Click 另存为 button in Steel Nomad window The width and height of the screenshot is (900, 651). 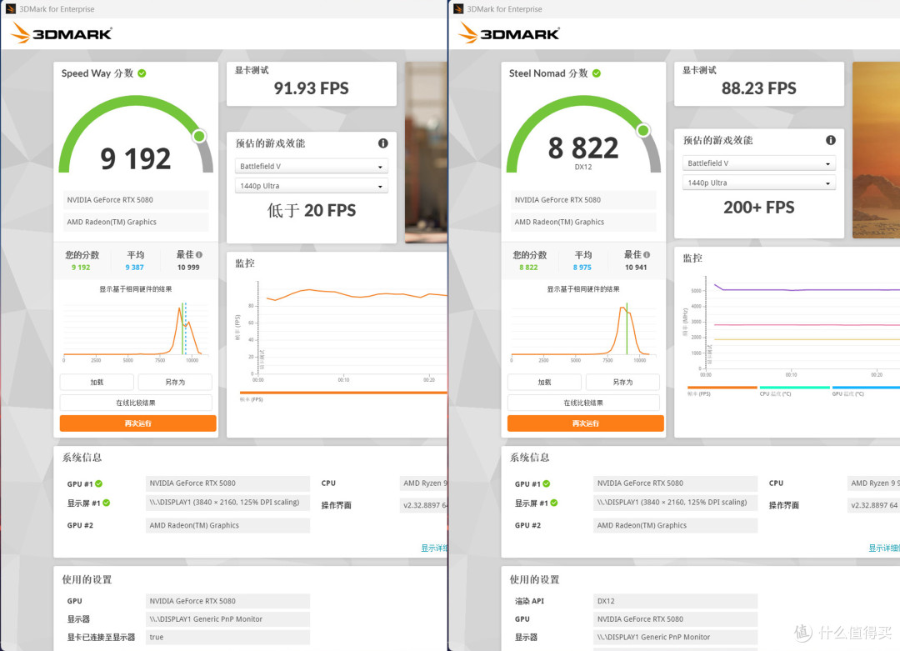point(622,382)
